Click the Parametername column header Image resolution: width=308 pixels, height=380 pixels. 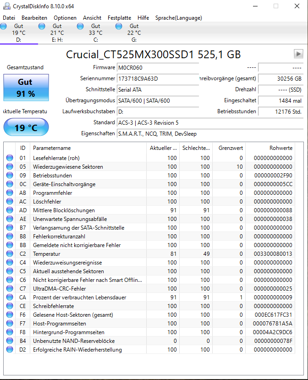(x=88, y=148)
